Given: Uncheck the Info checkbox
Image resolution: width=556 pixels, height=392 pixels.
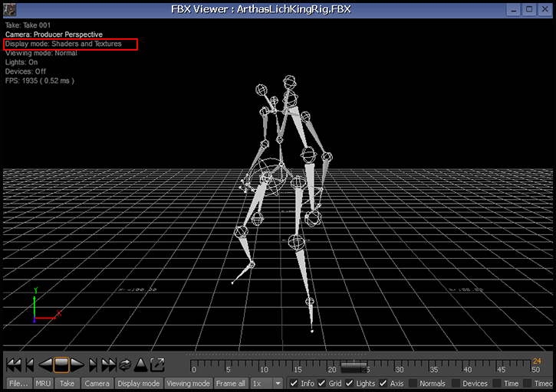Looking at the screenshot, I should (294, 383).
